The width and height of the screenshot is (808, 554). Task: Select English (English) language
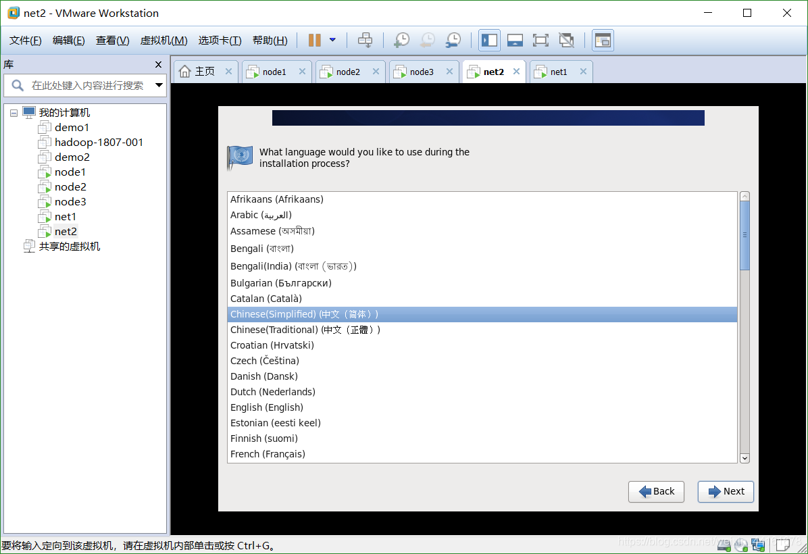[482, 407]
